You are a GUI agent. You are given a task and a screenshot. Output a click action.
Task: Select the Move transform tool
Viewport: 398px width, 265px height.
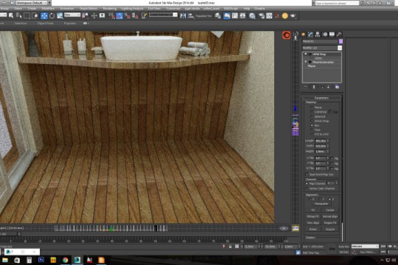[x=44, y=15]
